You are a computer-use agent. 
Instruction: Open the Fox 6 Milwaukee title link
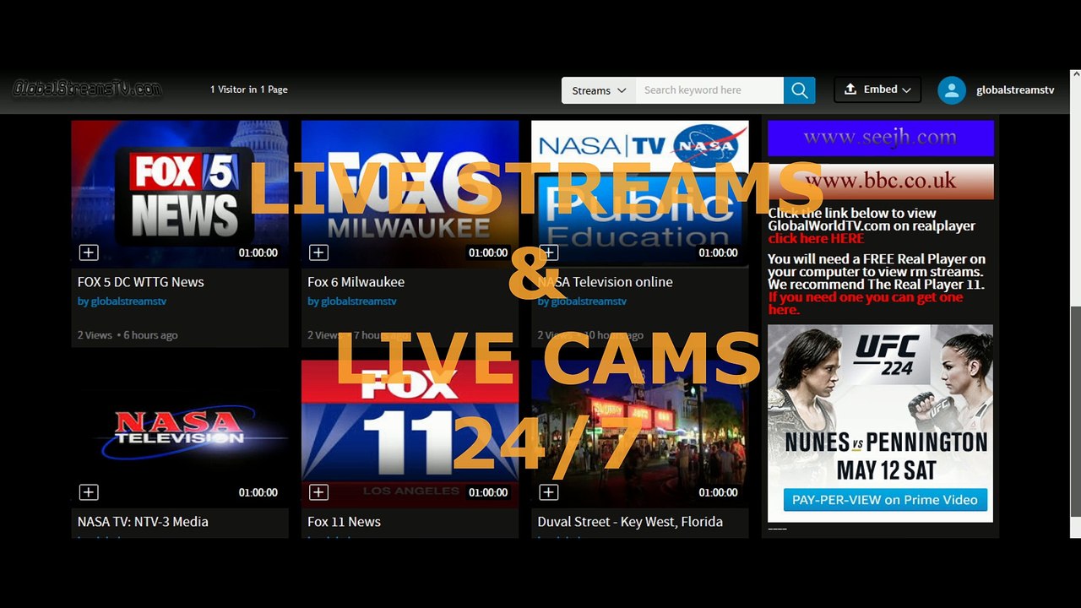pyautogui.click(x=356, y=282)
